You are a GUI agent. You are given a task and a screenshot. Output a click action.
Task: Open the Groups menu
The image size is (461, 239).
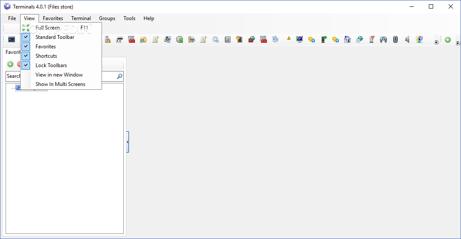coord(107,18)
